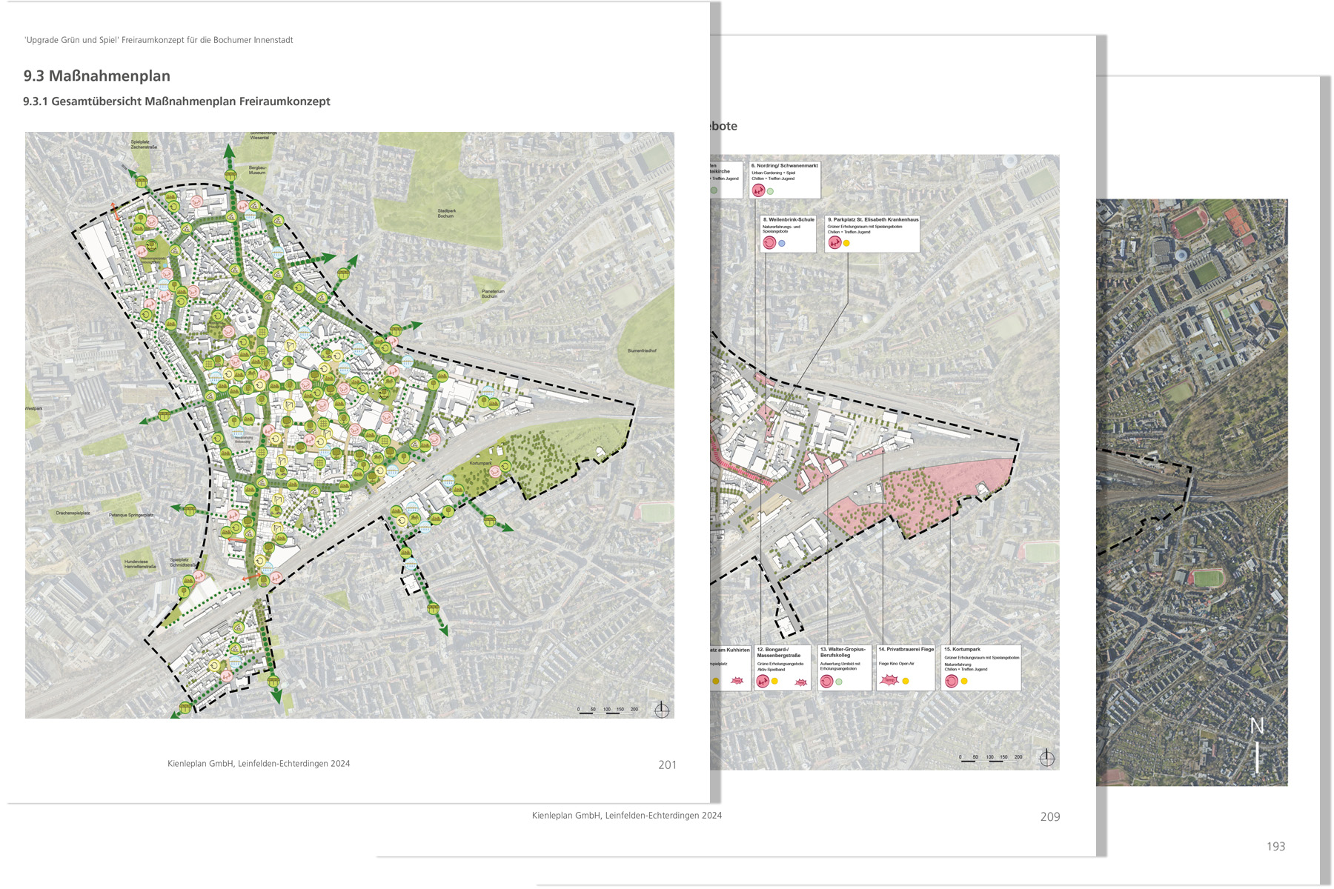
Task: Click the scale bar on the page 201 map
Action: 608,710
